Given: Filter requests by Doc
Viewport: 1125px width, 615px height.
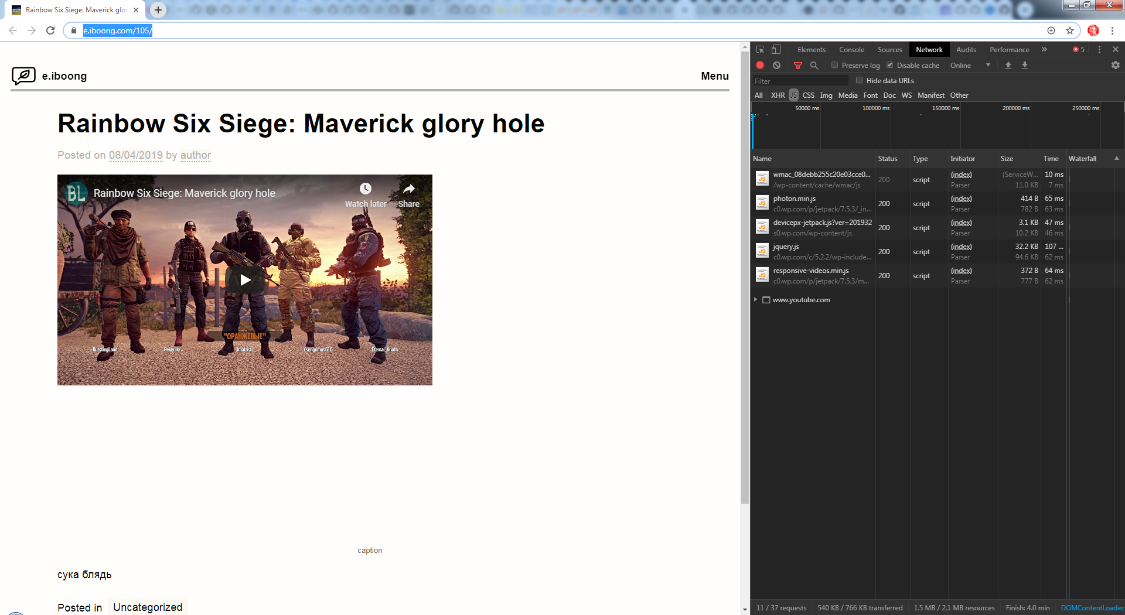Looking at the screenshot, I should coord(889,95).
